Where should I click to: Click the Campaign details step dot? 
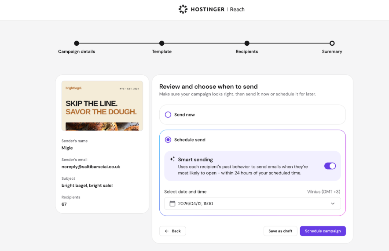tap(77, 43)
